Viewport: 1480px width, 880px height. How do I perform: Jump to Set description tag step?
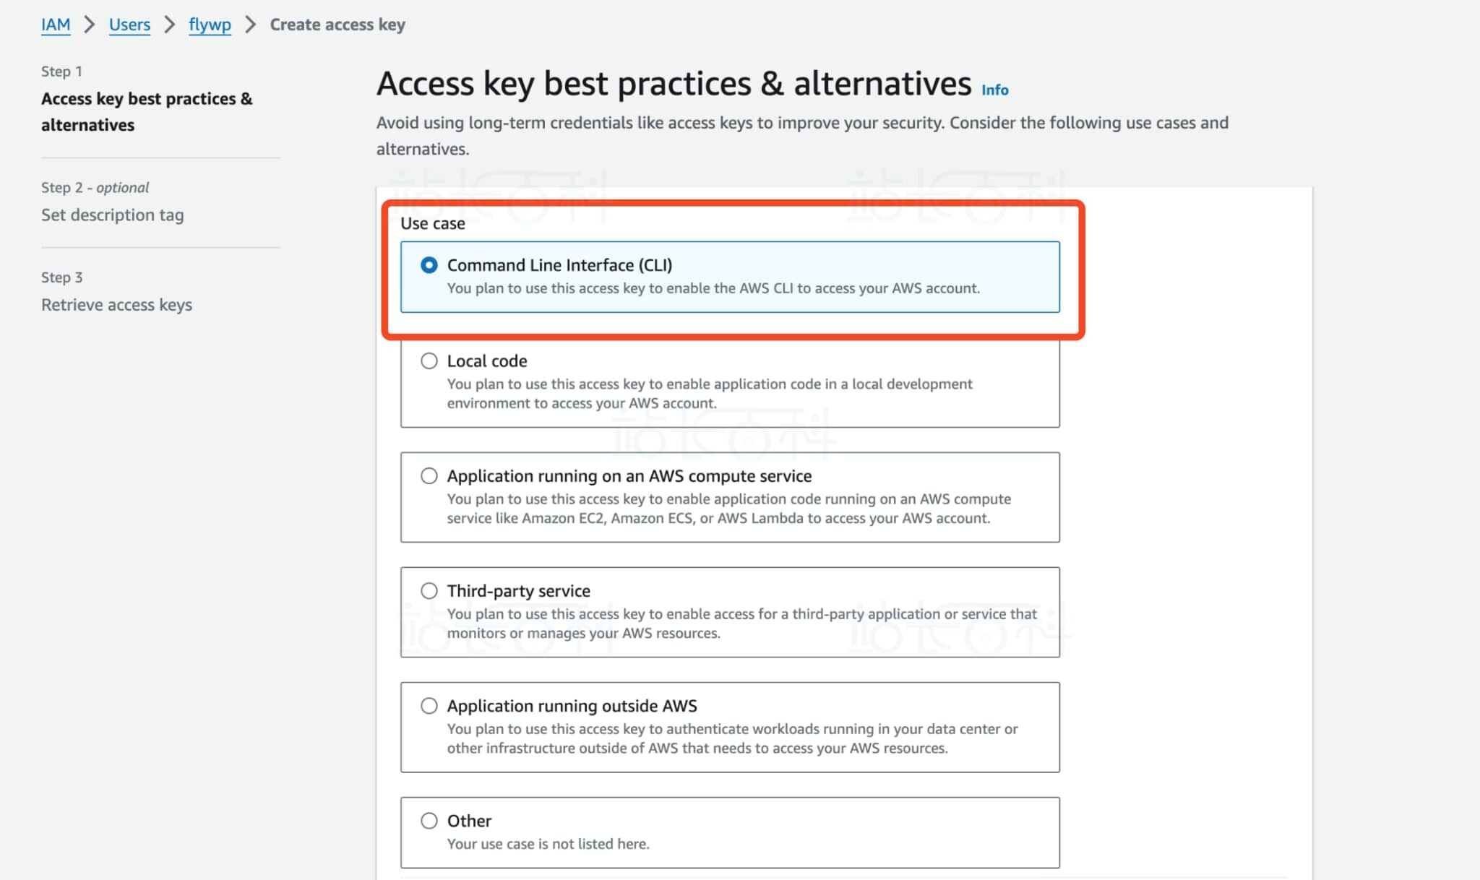pyautogui.click(x=113, y=215)
